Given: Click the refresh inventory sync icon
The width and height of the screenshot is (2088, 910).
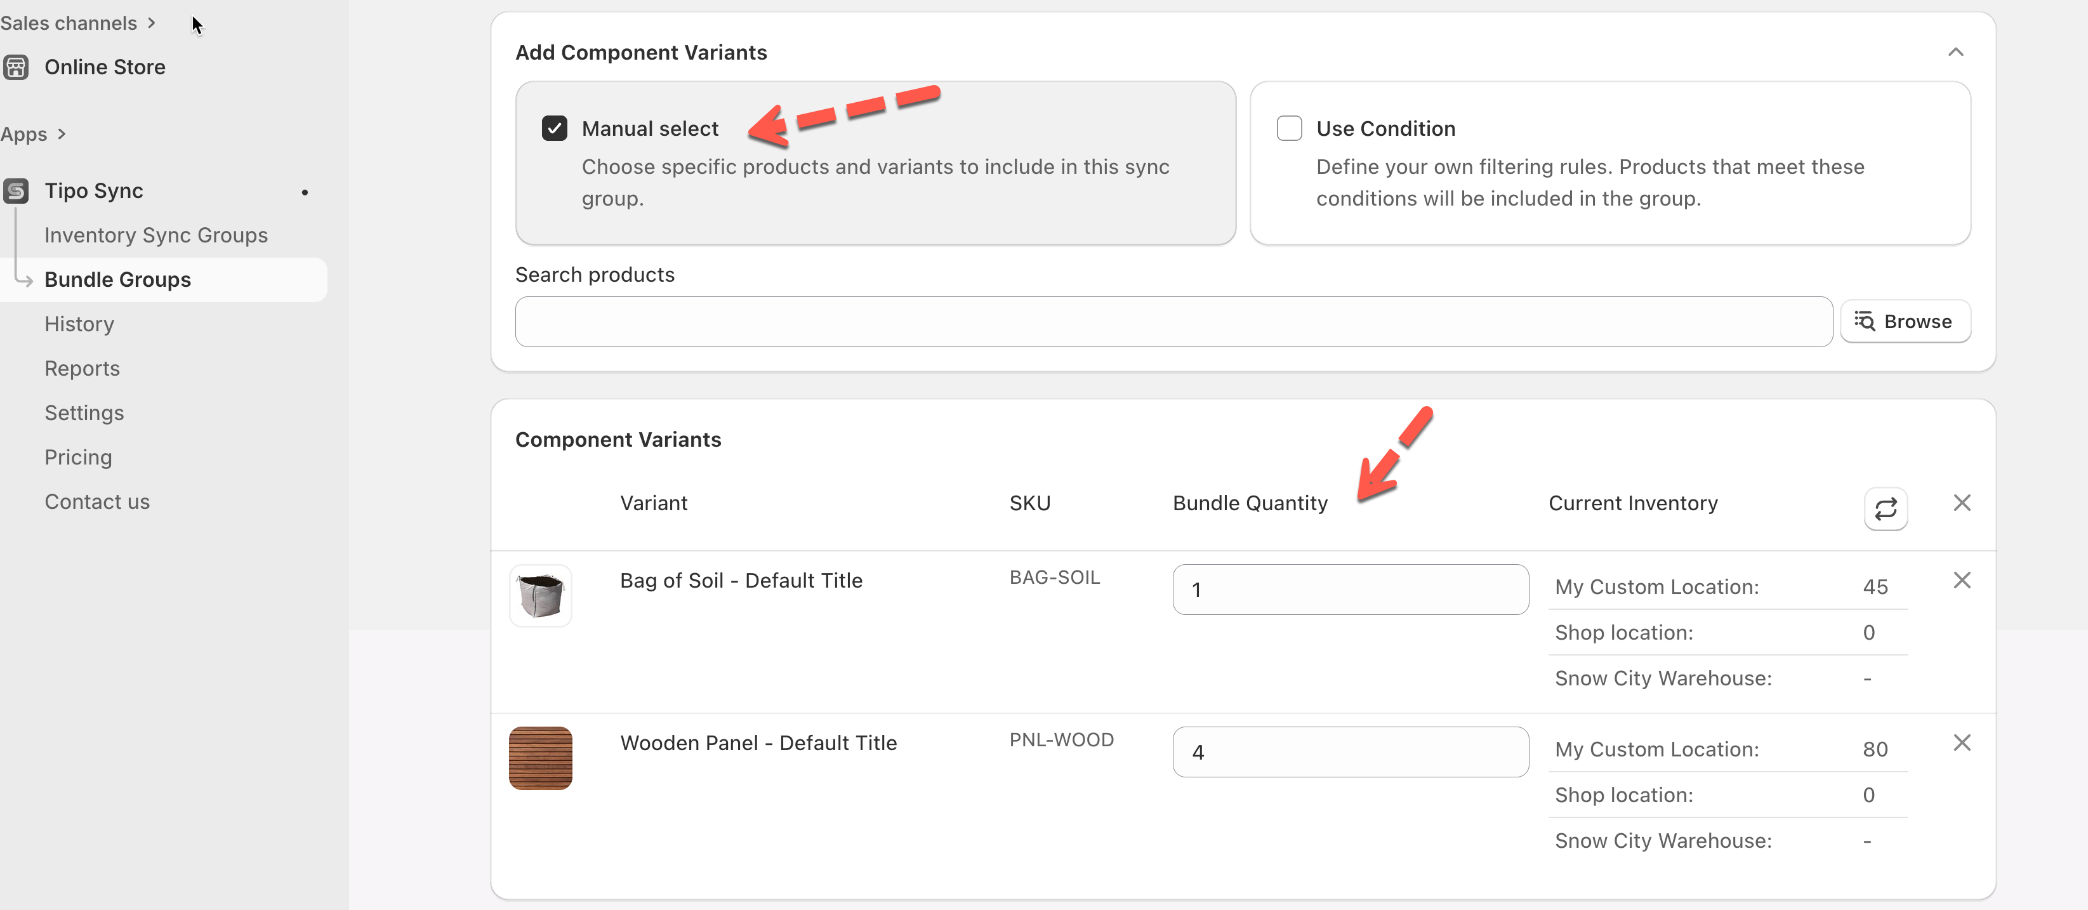Looking at the screenshot, I should tap(1886, 509).
